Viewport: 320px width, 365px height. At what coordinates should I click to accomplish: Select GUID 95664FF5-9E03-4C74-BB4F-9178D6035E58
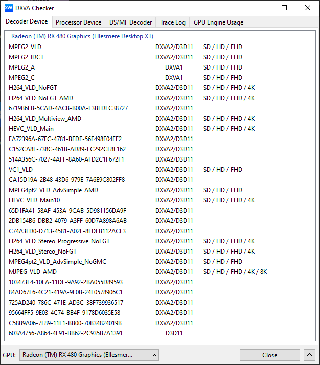click(159, 313)
